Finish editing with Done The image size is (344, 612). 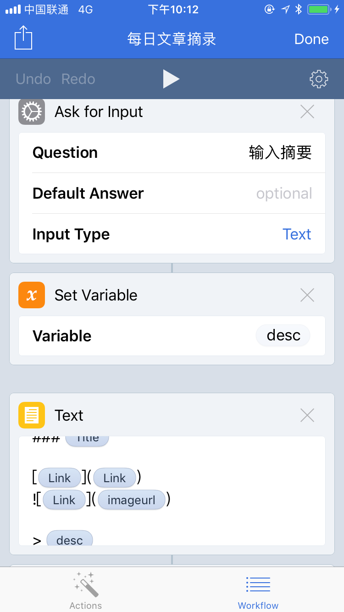pyautogui.click(x=311, y=39)
